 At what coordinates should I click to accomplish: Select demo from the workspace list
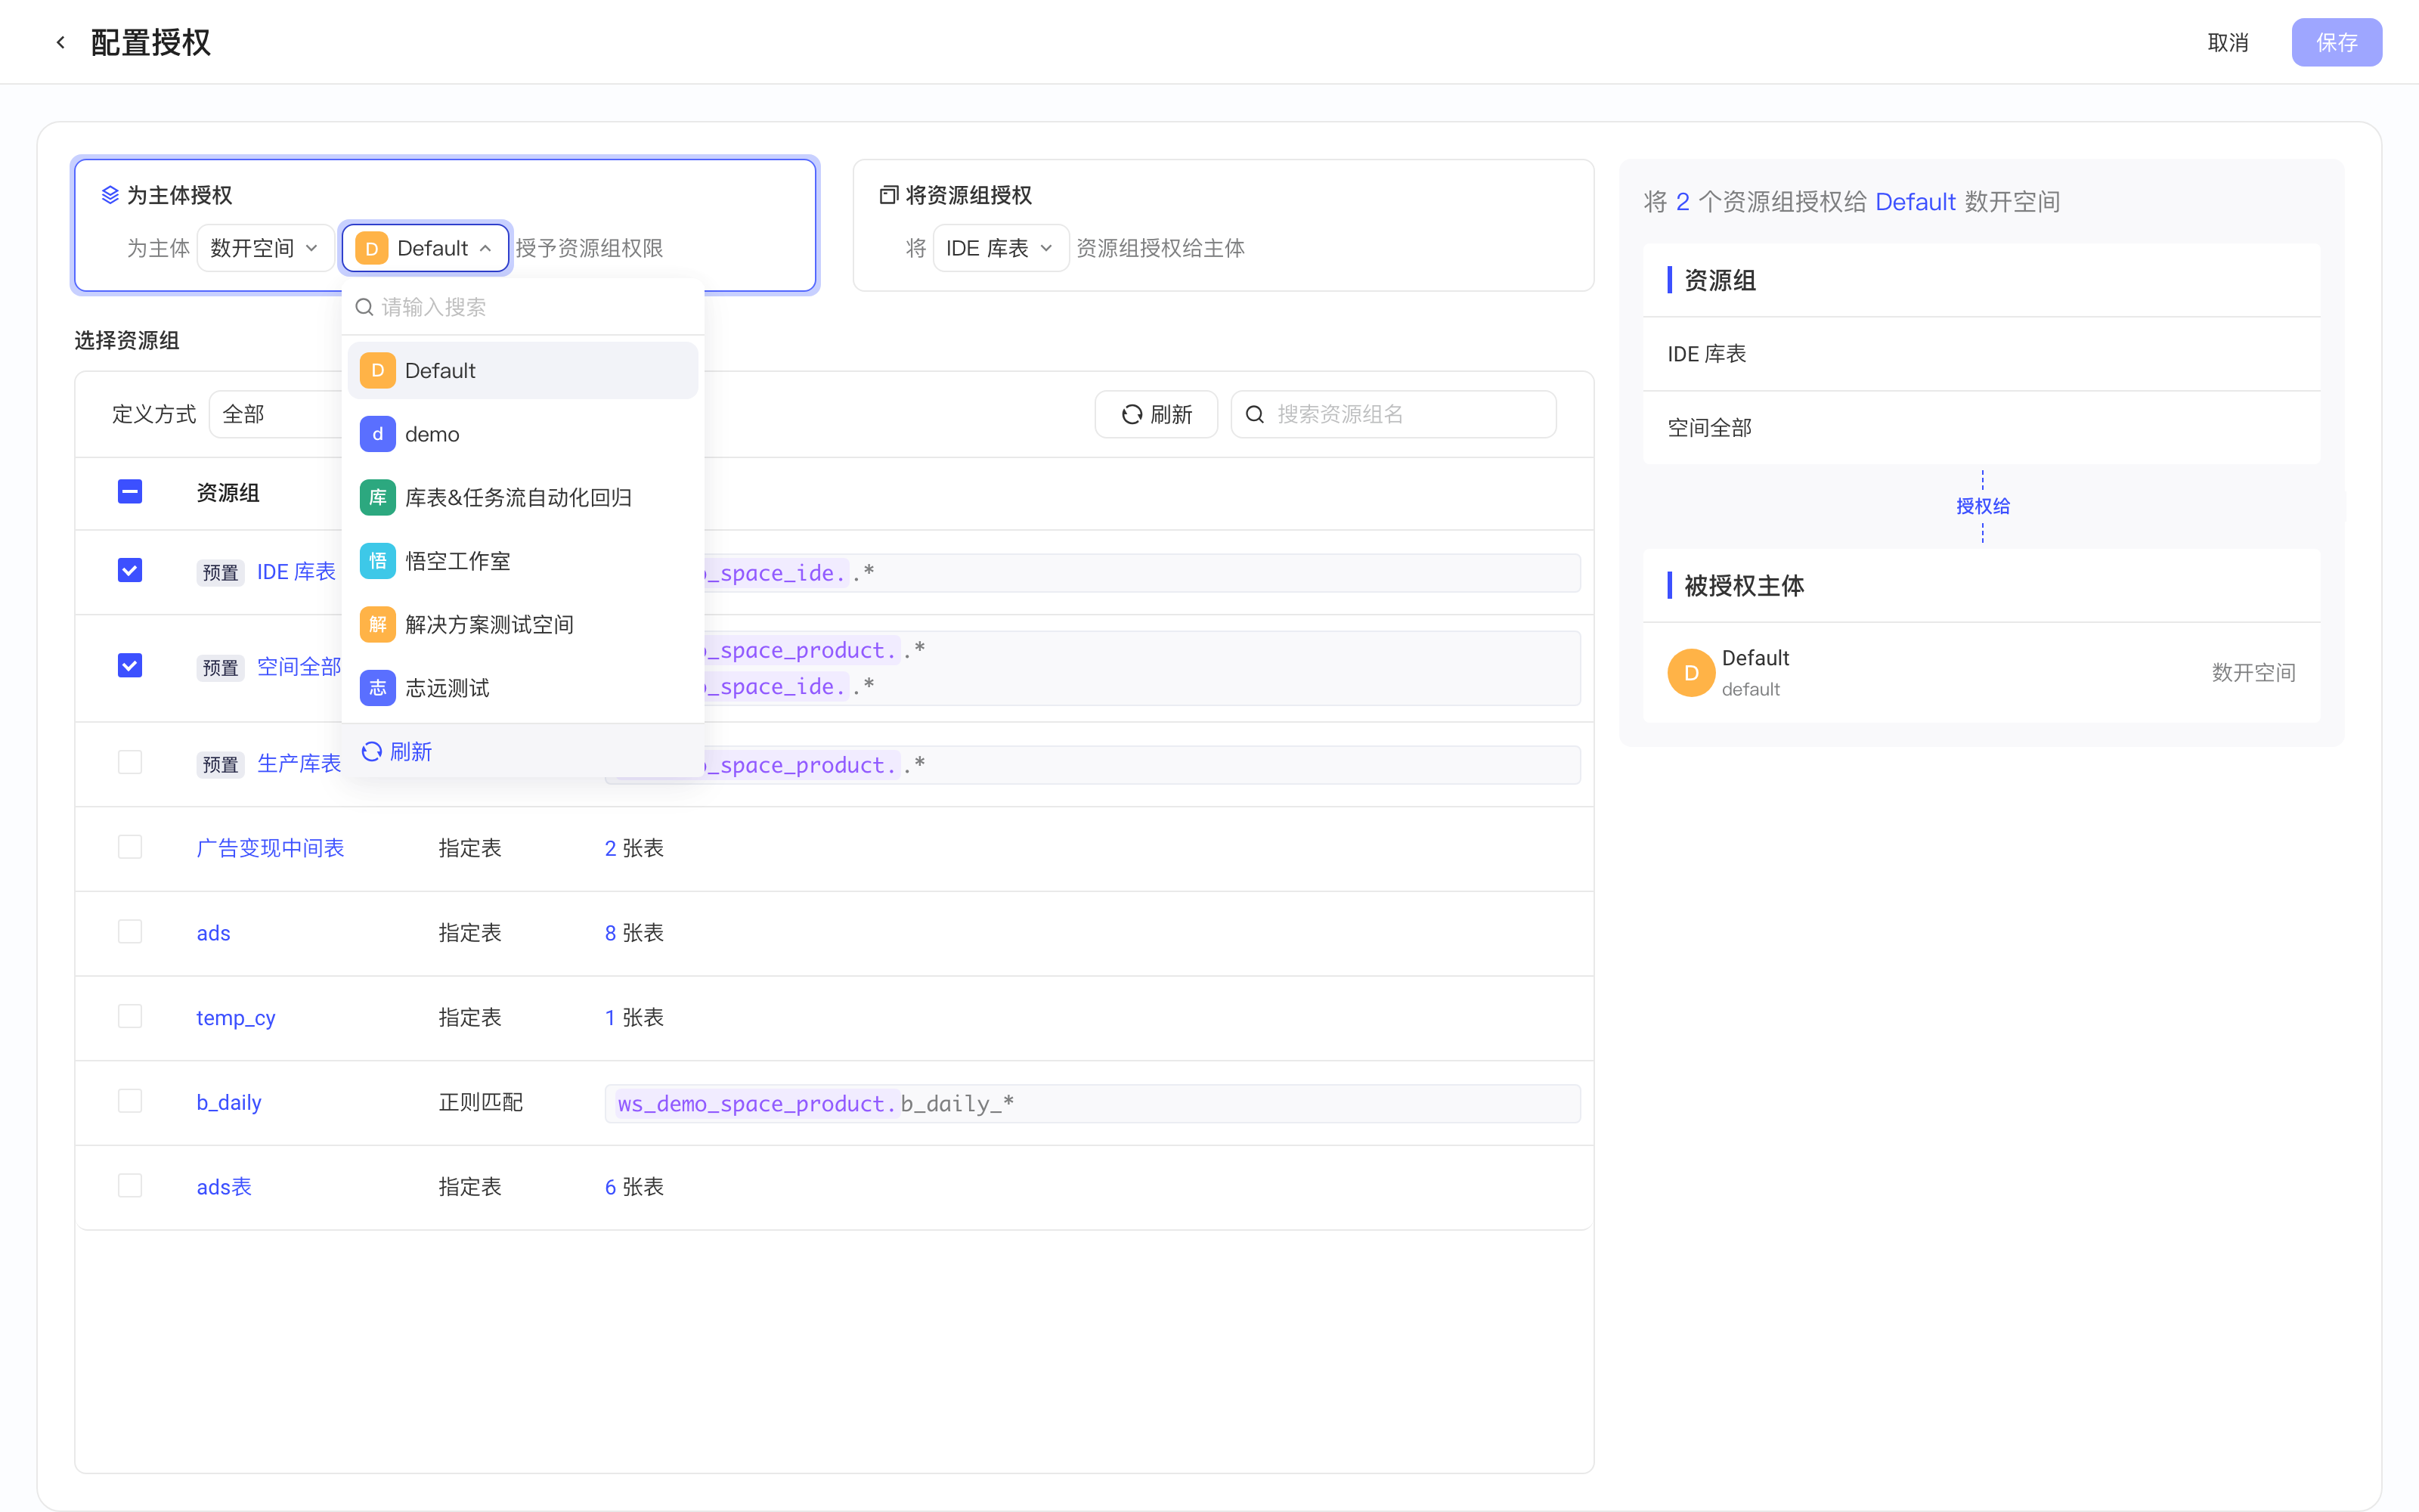coord(523,434)
